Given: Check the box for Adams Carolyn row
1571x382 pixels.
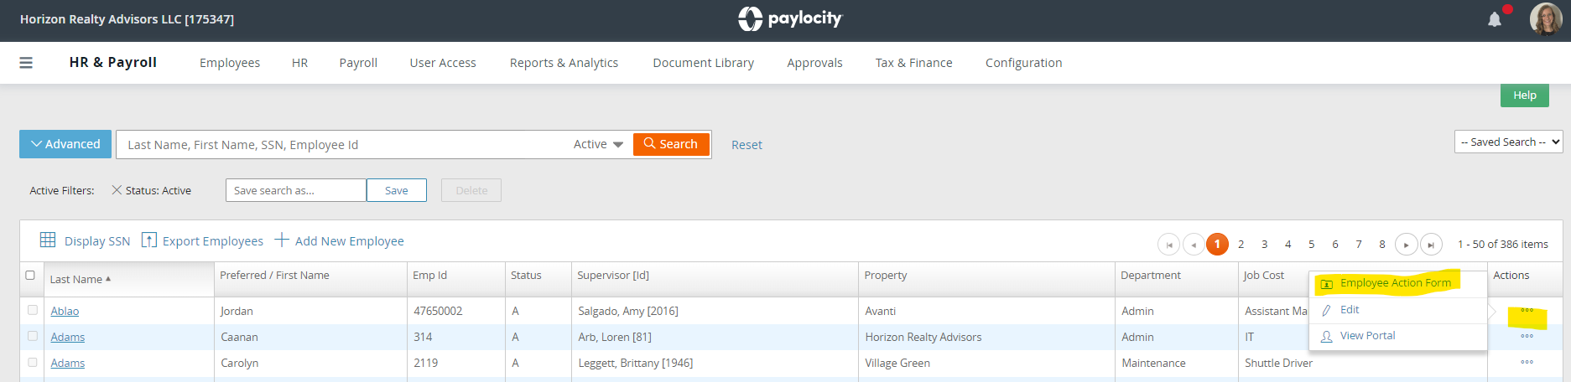Looking at the screenshot, I should click(33, 362).
